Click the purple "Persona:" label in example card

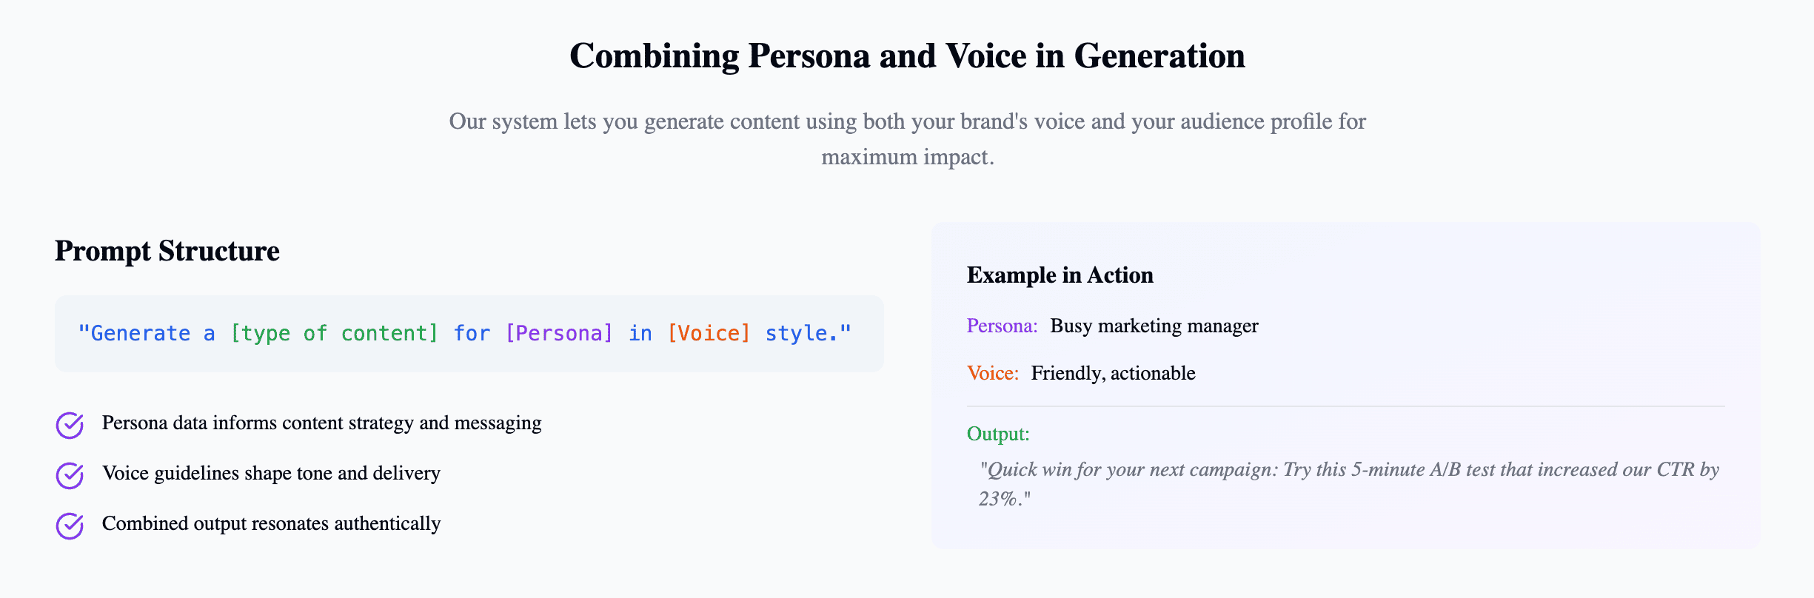1002,326
